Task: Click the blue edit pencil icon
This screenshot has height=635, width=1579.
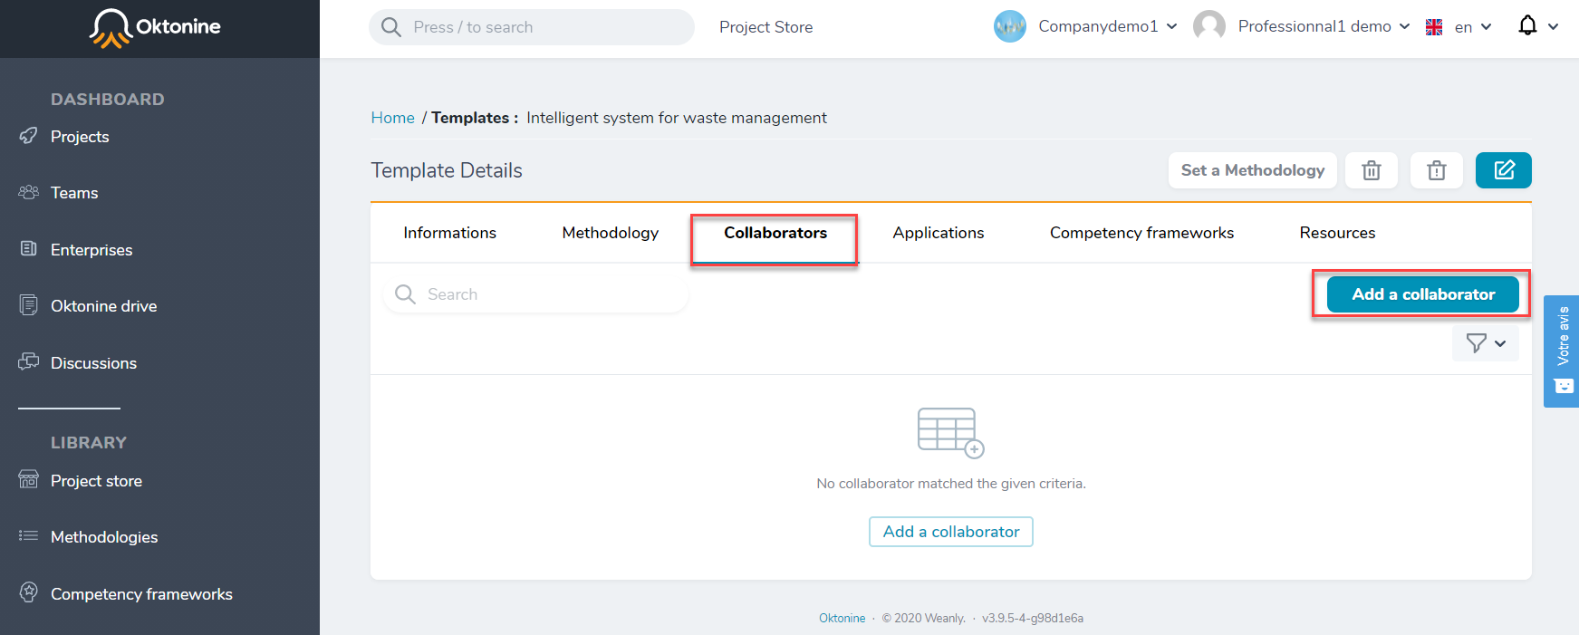Action: click(x=1504, y=170)
